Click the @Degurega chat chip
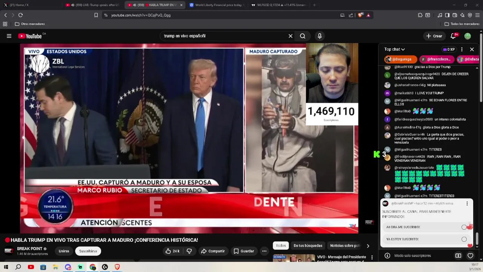 (x=401, y=59)
